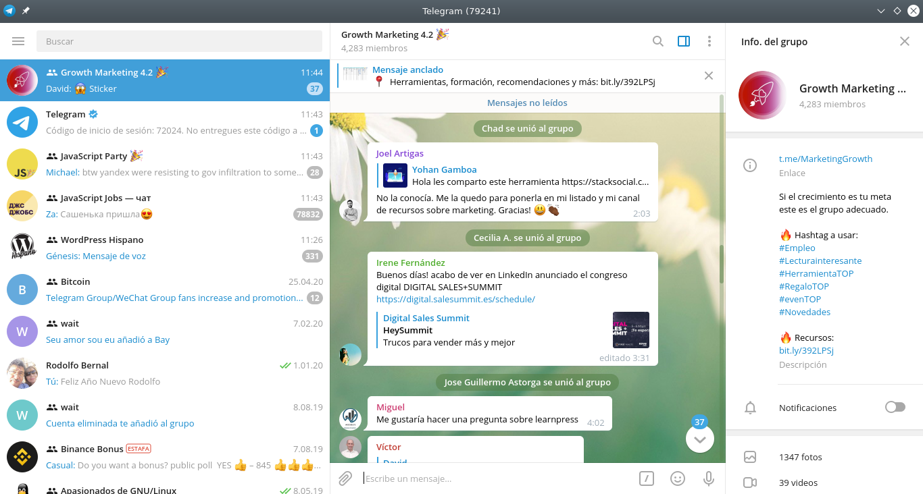
Task: Select the #Empleo hashtag
Action: [797, 248]
